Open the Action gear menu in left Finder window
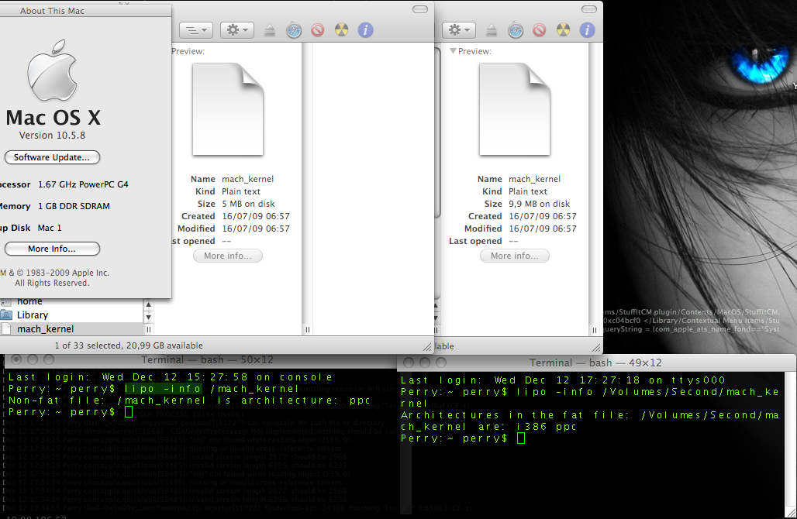Viewport: 797px width, 519px height. tap(237, 30)
